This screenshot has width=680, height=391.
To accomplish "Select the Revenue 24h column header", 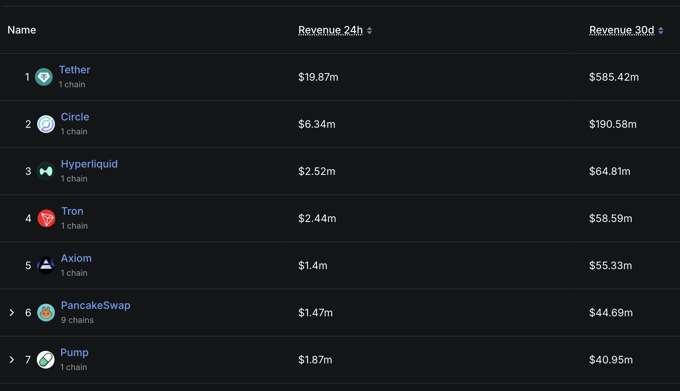I will tap(330, 30).
